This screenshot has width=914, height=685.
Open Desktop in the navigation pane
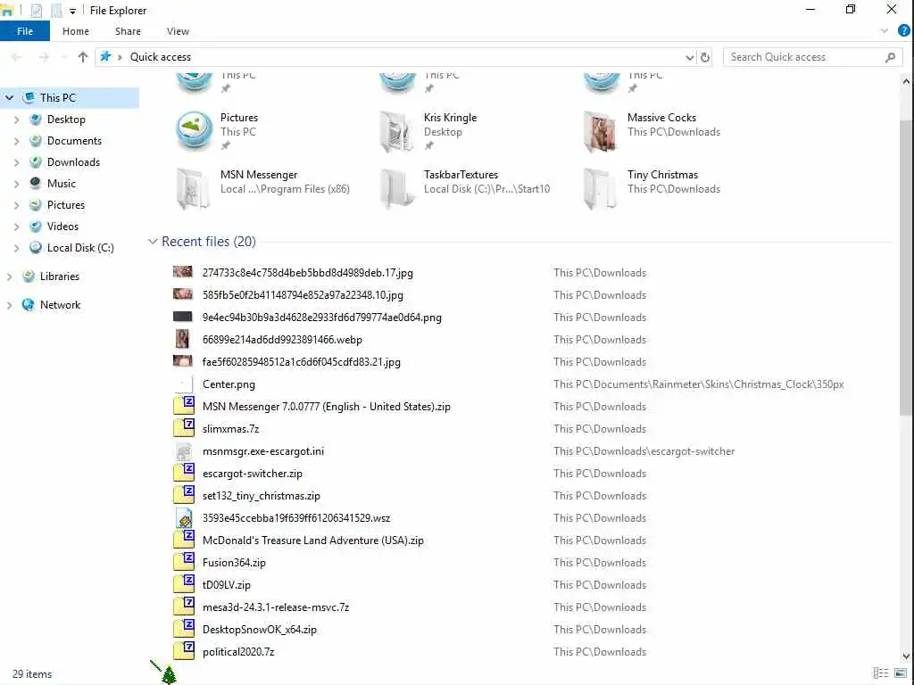pyautogui.click(x=66, y=120)
